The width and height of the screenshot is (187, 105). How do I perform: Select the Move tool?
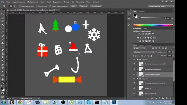(x=3, y=14)
